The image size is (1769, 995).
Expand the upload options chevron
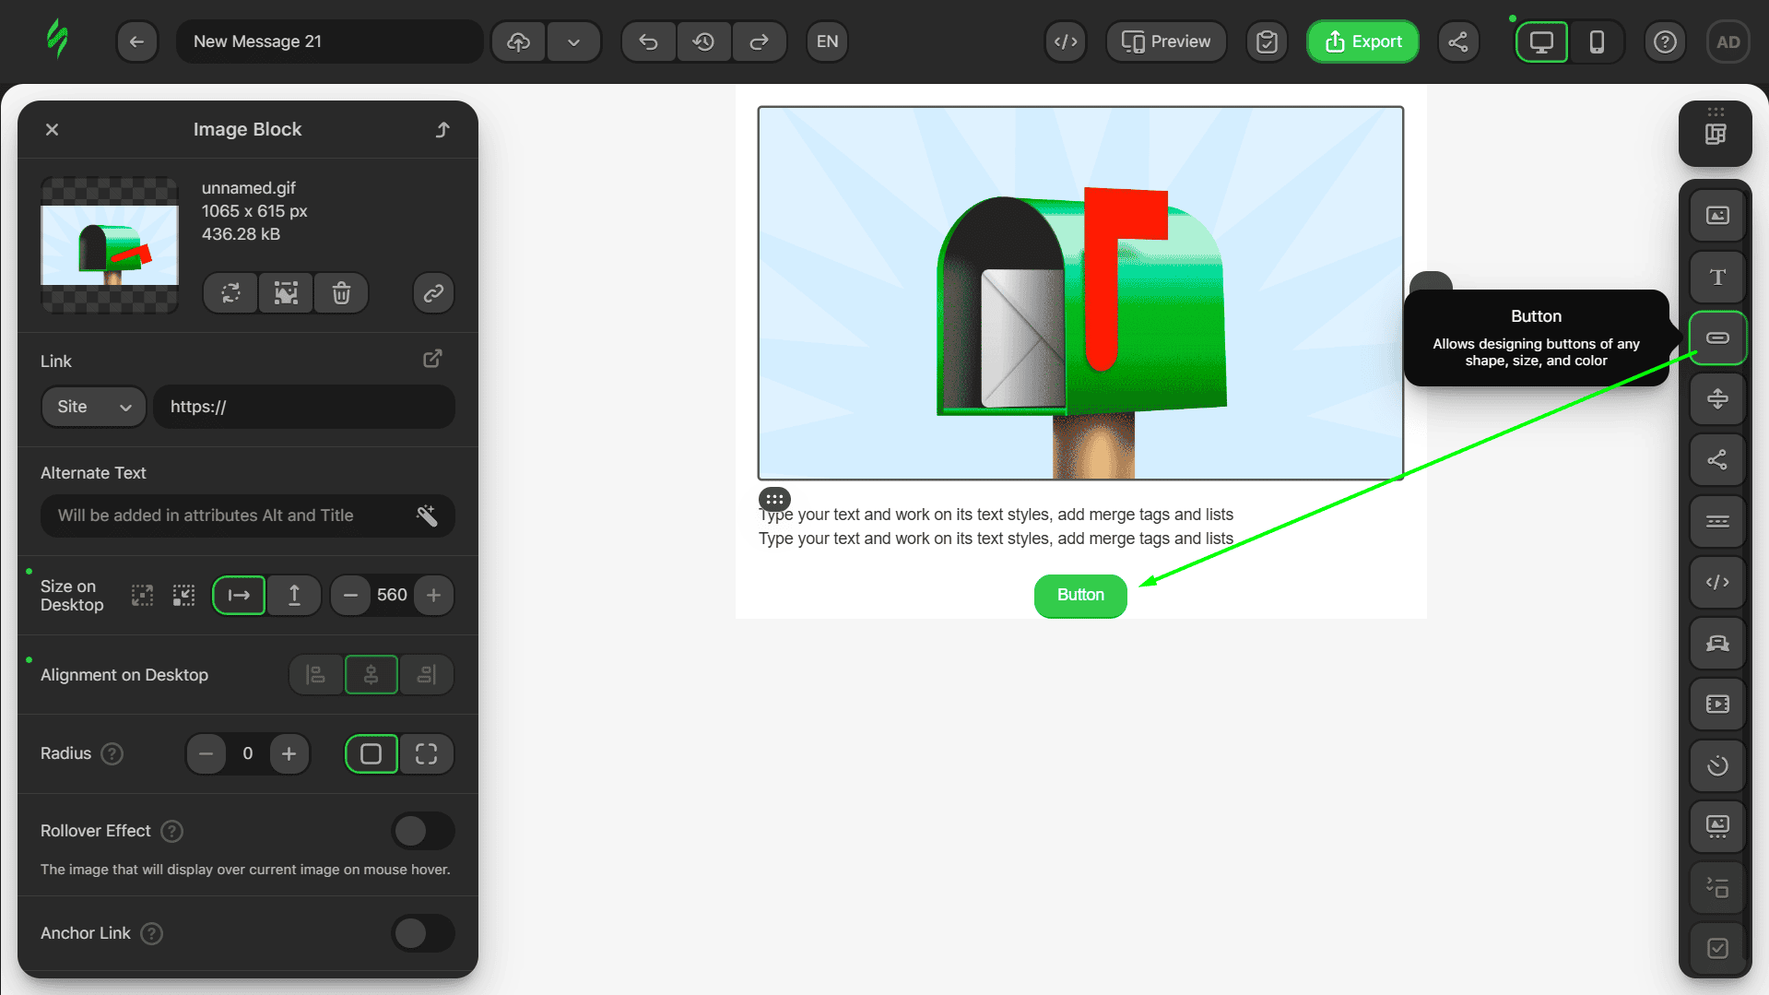tap(573, 41)
